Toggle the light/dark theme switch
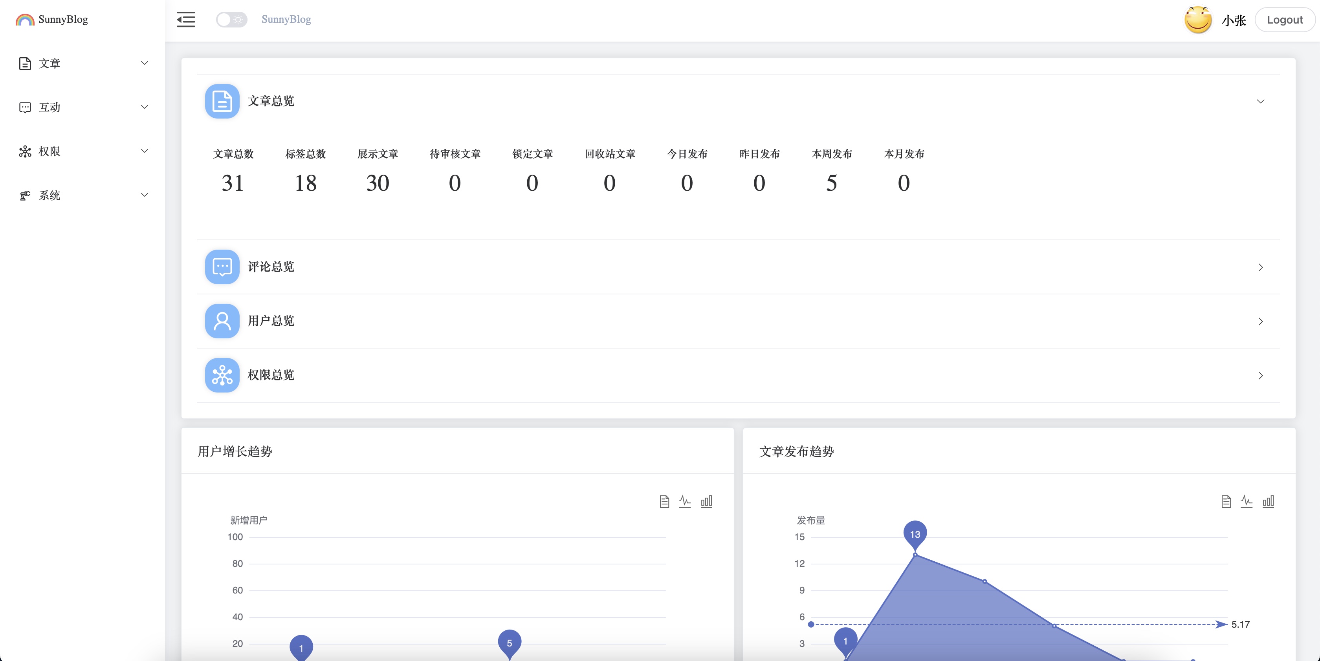1320x661 pixels. [232, 20]
